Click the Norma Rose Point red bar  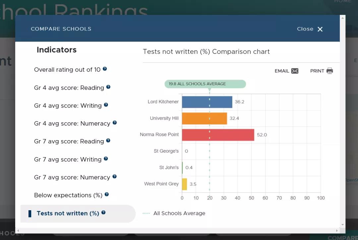pyautogui.click(x=218, y=135)
